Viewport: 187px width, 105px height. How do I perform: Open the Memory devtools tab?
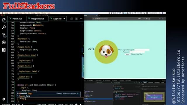click(114, 80)
